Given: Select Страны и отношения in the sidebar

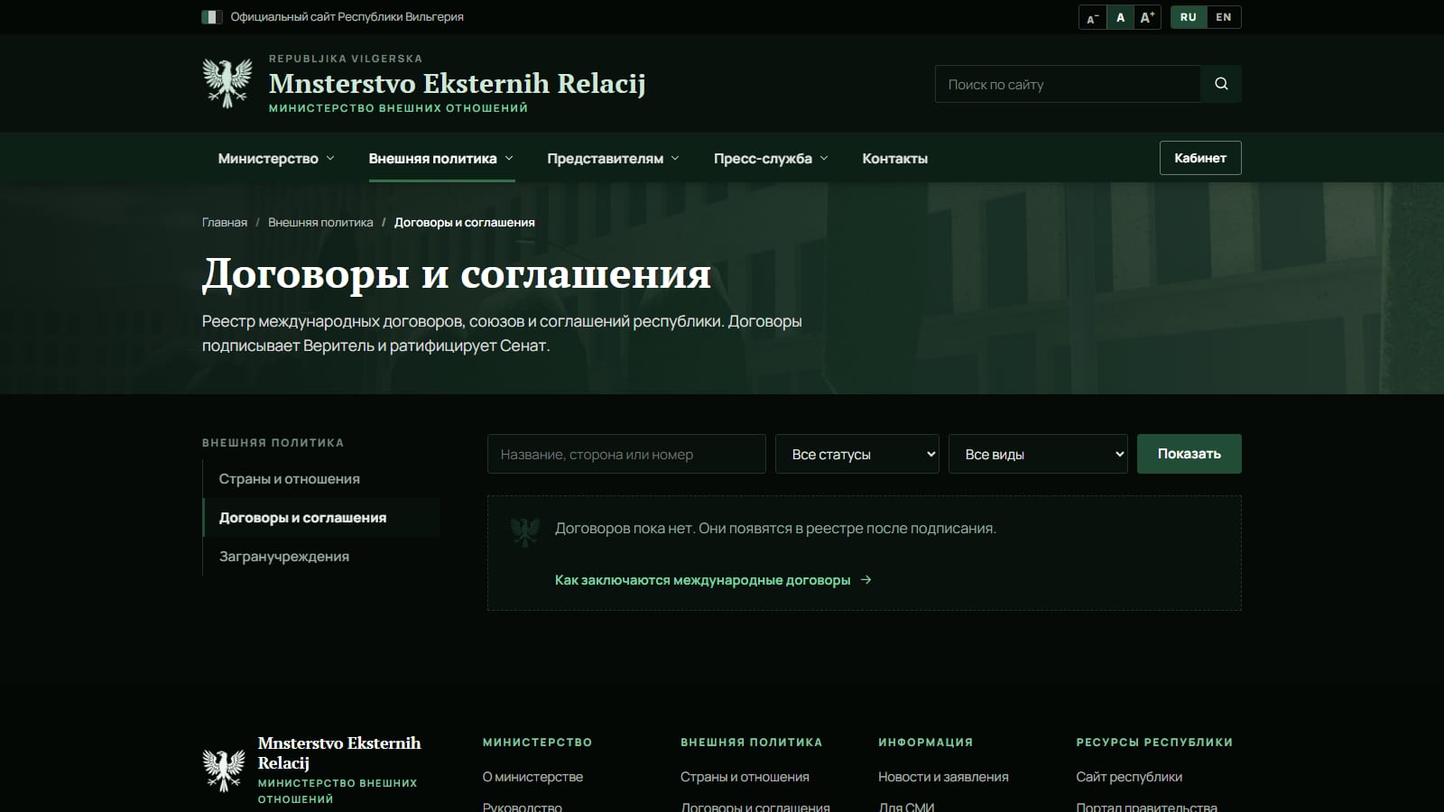Looking at the screenshot, I should tap(321, 479).
